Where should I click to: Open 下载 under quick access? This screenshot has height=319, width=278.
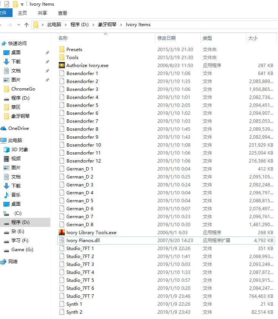click(16, 62)
